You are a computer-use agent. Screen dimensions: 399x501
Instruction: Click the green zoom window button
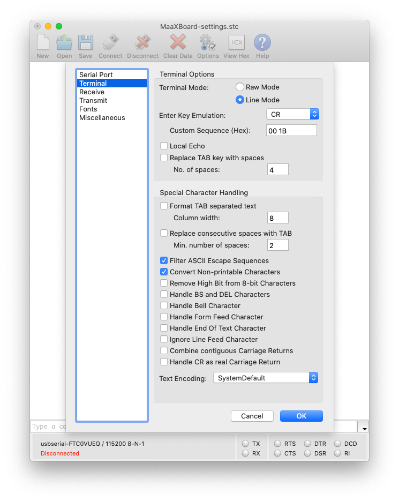pos(59,26)
